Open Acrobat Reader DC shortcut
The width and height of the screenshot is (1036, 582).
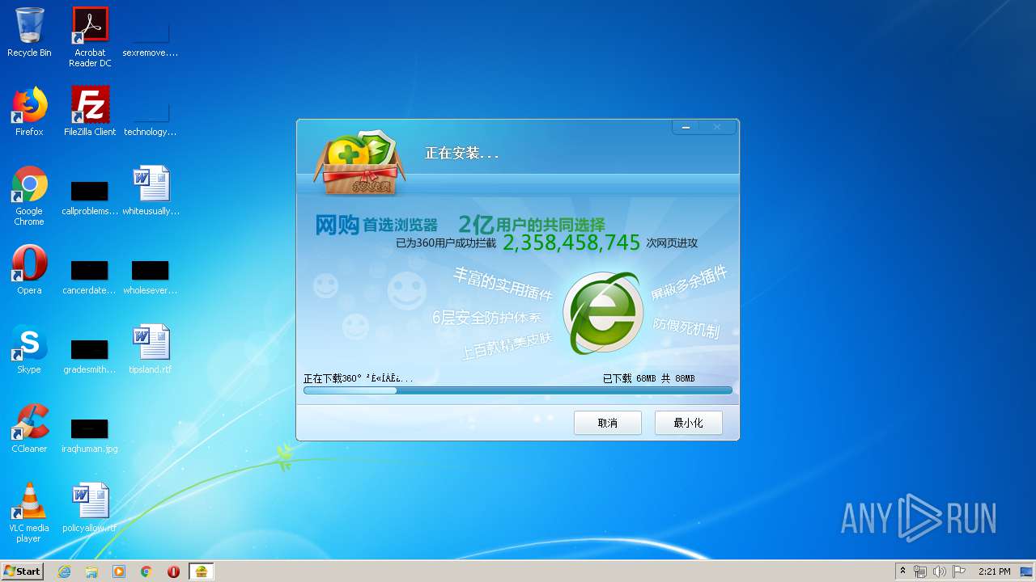90,37
